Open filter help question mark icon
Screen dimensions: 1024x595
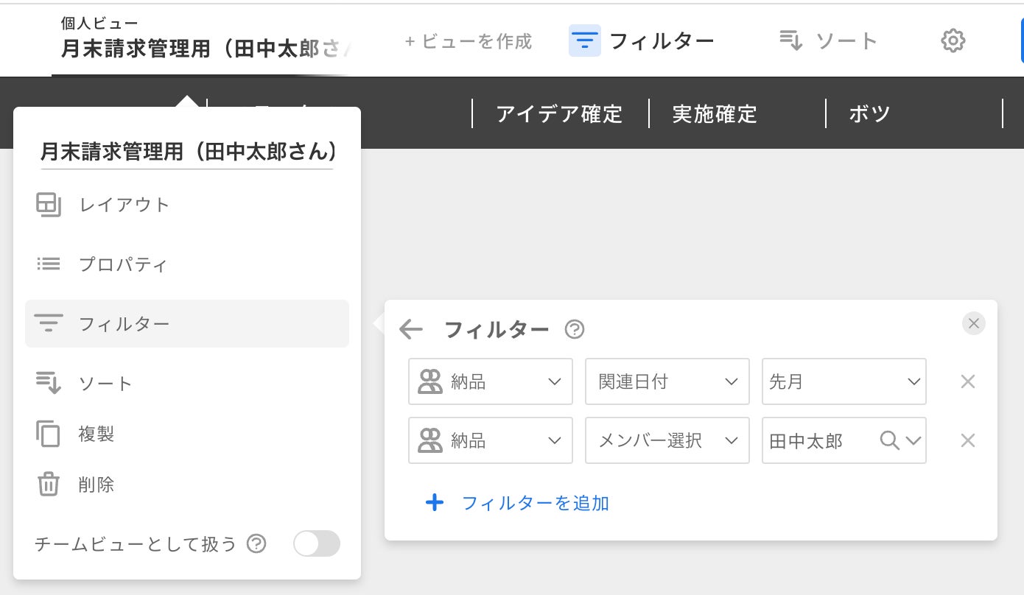pyautogui.click(x=574, y=329)
